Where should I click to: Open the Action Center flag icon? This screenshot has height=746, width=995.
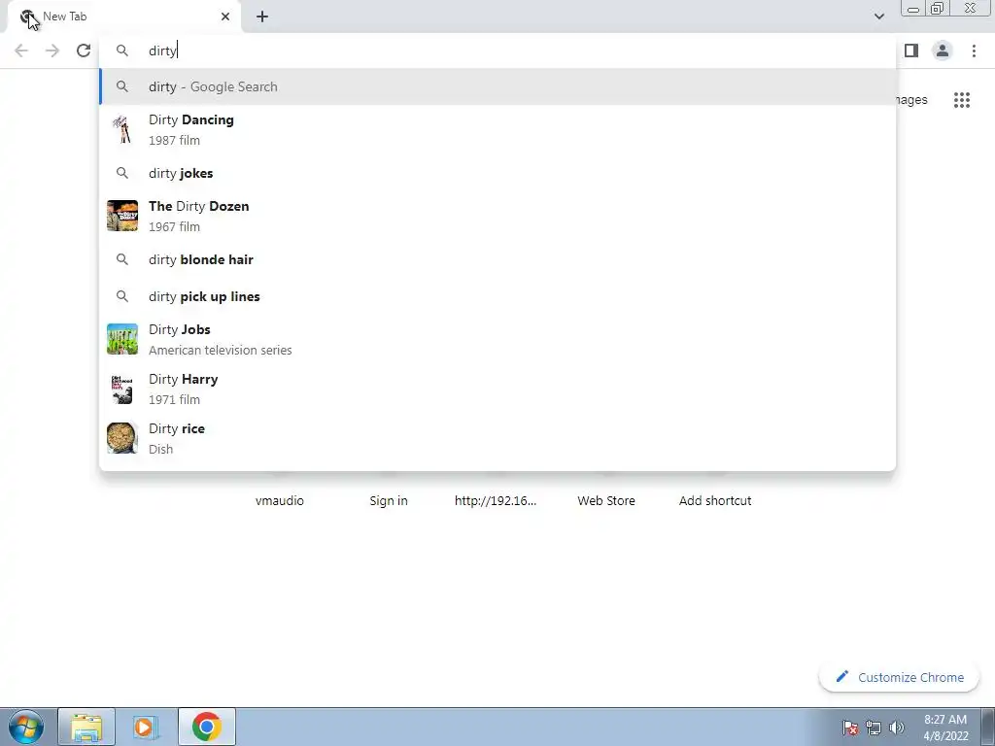coord(850,728)
